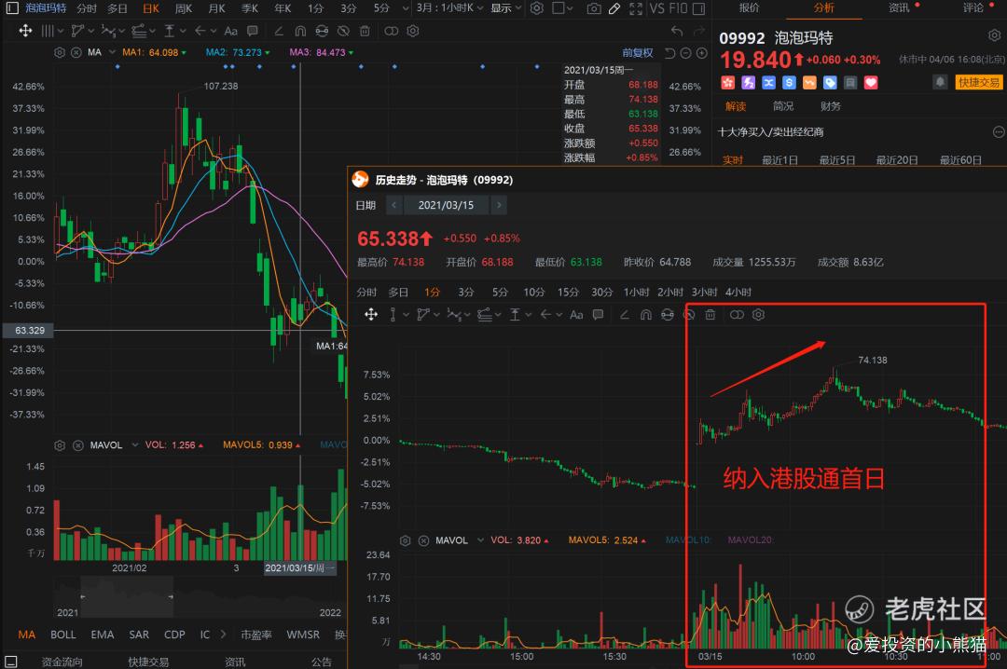
Task: Toggle 前复权 price adjustment
Action: tap(637, 53)
